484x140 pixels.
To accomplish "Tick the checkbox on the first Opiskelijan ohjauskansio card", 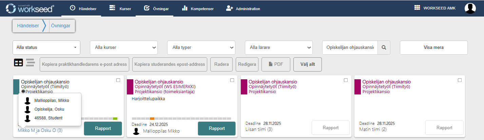I will pos(118,80).
